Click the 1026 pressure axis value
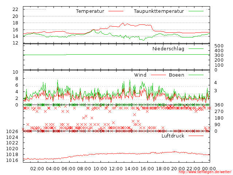This screenshot has height=175, width=233. [x=12, y=132]
